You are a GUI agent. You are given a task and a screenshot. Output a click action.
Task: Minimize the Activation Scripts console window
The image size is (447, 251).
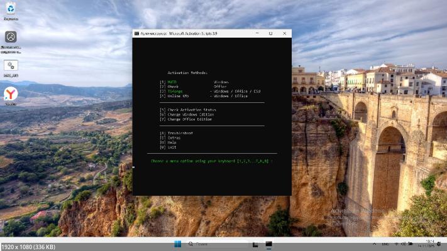(257, 33)
